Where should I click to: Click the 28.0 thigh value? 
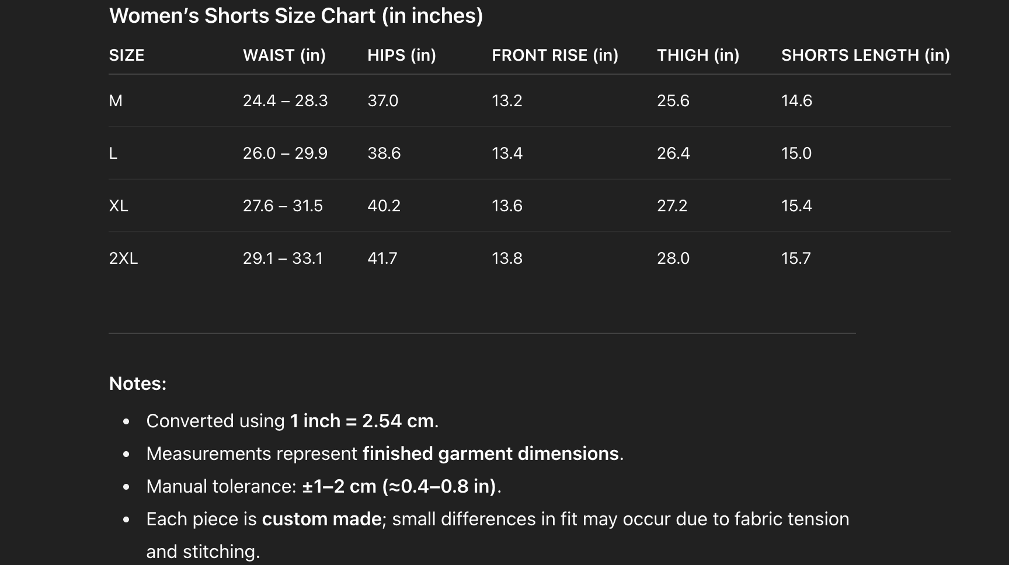pos(673,259)
